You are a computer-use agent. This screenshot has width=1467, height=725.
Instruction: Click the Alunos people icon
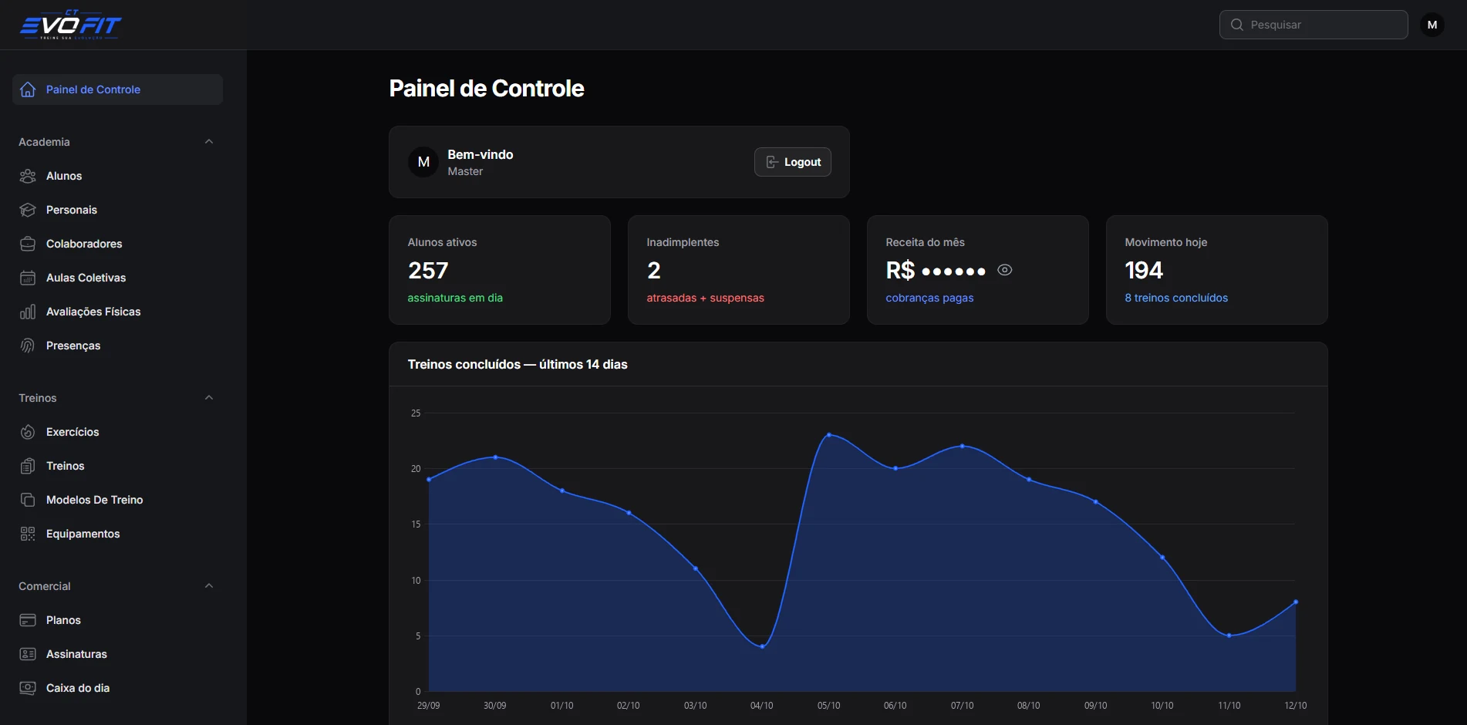pos(28,176)
